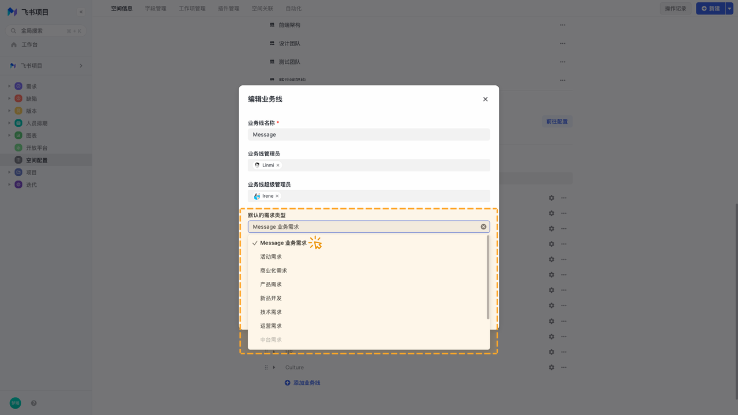Image resolution: width=738 pixels, height=415 pixels.
Task: Expand the 需求 tree item
Action: tap(9, 86)
